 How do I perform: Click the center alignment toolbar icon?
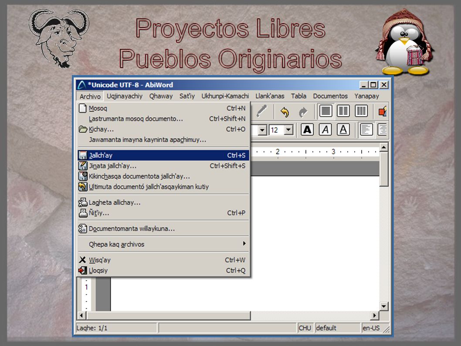click(x=383, y=130)
